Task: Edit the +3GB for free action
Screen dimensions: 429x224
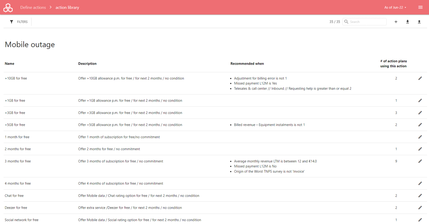Action: click(x=420, y=113)
